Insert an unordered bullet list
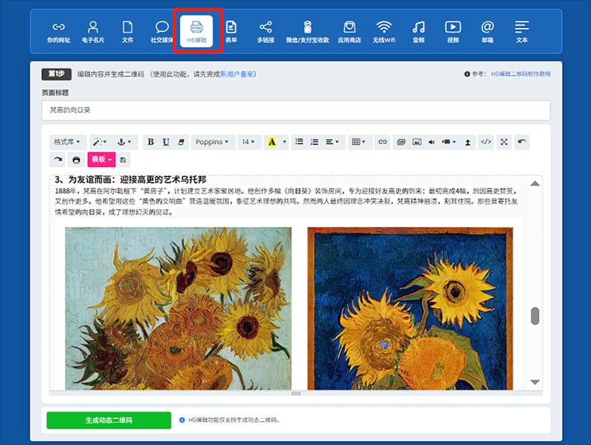 [x=298, y=142]
